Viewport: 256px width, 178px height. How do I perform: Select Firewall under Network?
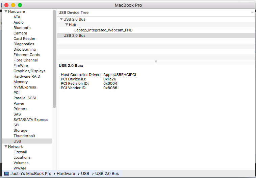(x=20, y=152)
